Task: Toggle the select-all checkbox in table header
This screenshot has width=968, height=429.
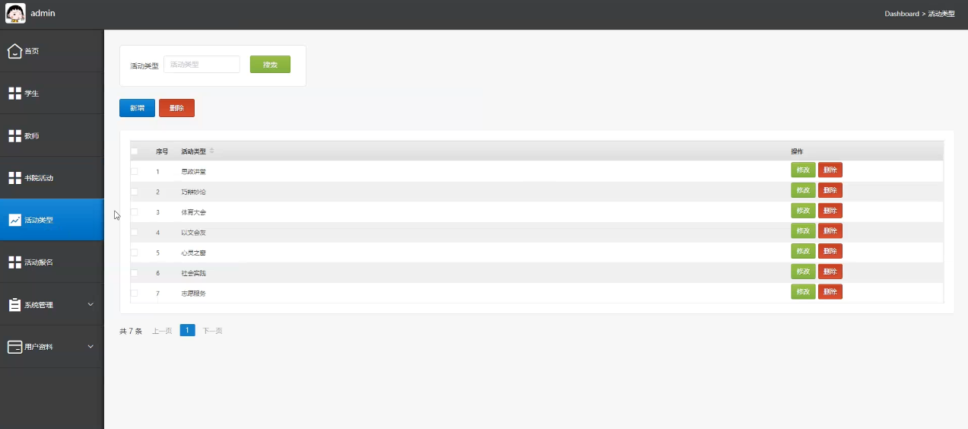Action: 135,151
